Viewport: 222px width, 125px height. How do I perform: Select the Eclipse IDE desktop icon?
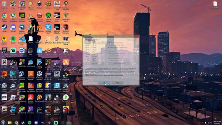pos(48,75)
